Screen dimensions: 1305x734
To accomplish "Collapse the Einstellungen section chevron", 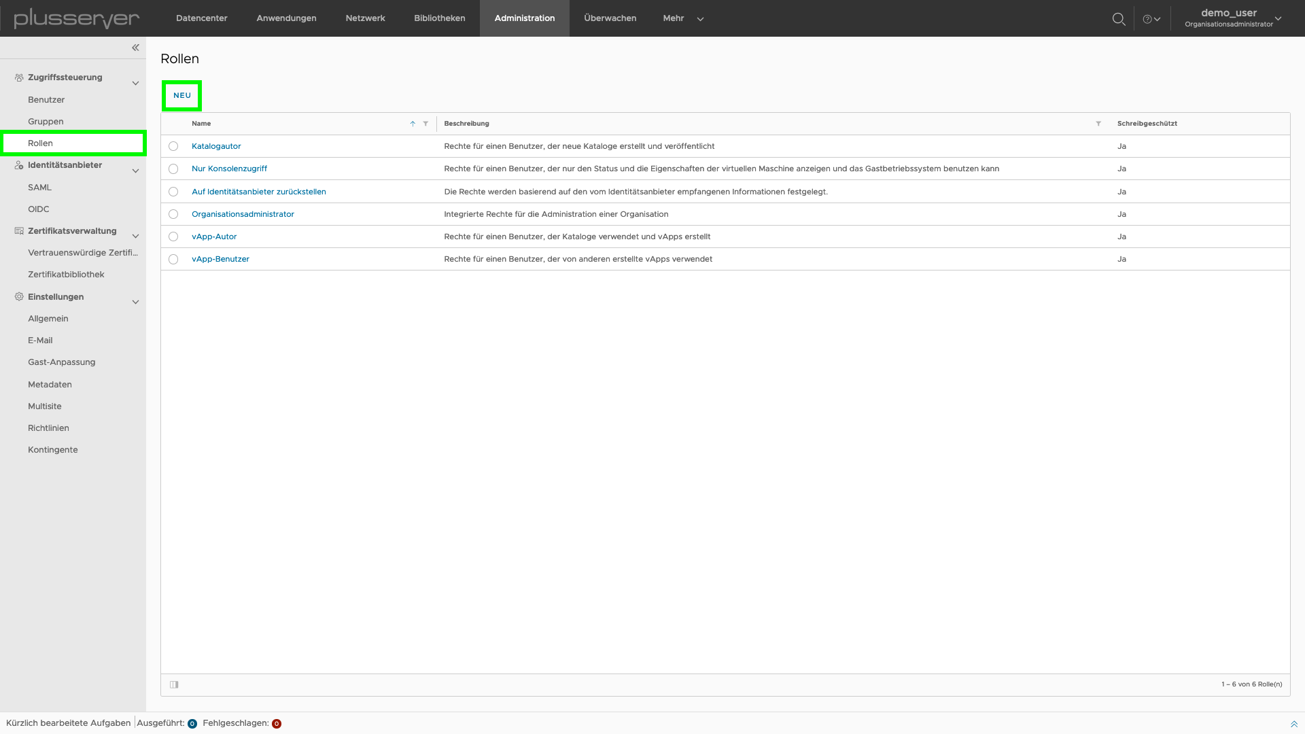I will click(135, 302).
